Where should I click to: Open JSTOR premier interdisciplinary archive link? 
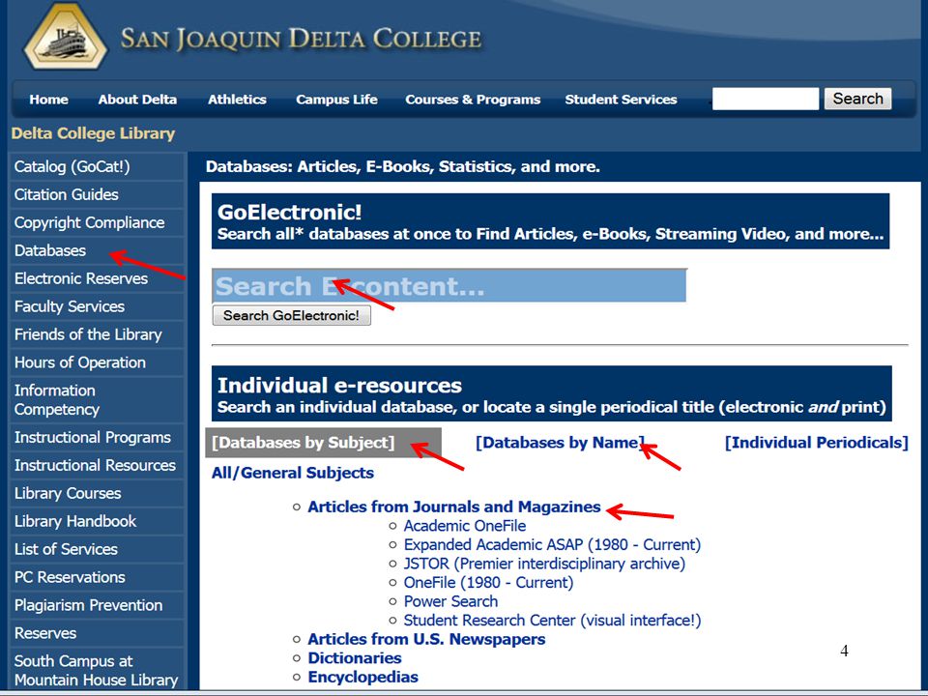click(544, 564)
